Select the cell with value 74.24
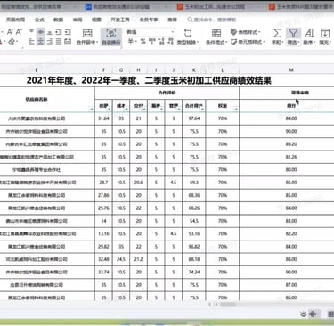This screenshot has height=326, width=334. (x=194, y=272)
